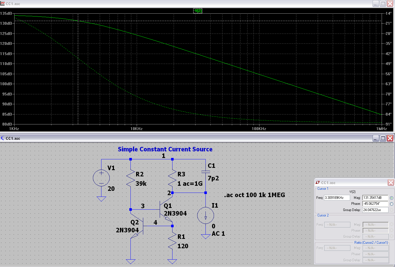Select the Group Delay radio button for Cursor 1
The height and width of the screenshot is (267, 395).
[392, 210]
